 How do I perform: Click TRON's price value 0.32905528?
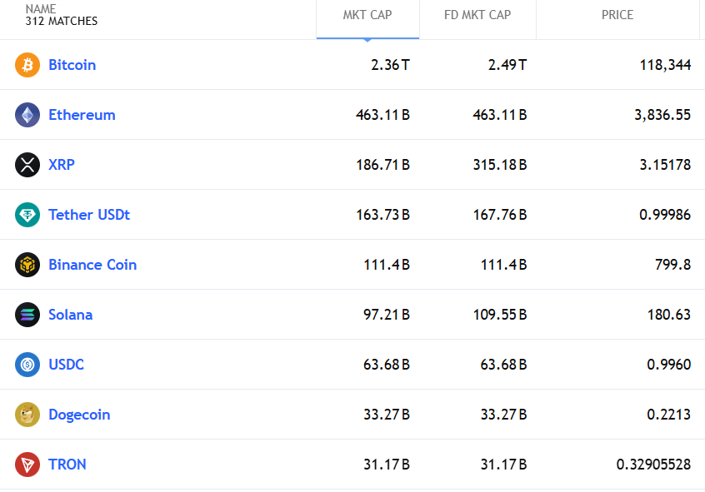pyautogui.click(x=653, y=465)
